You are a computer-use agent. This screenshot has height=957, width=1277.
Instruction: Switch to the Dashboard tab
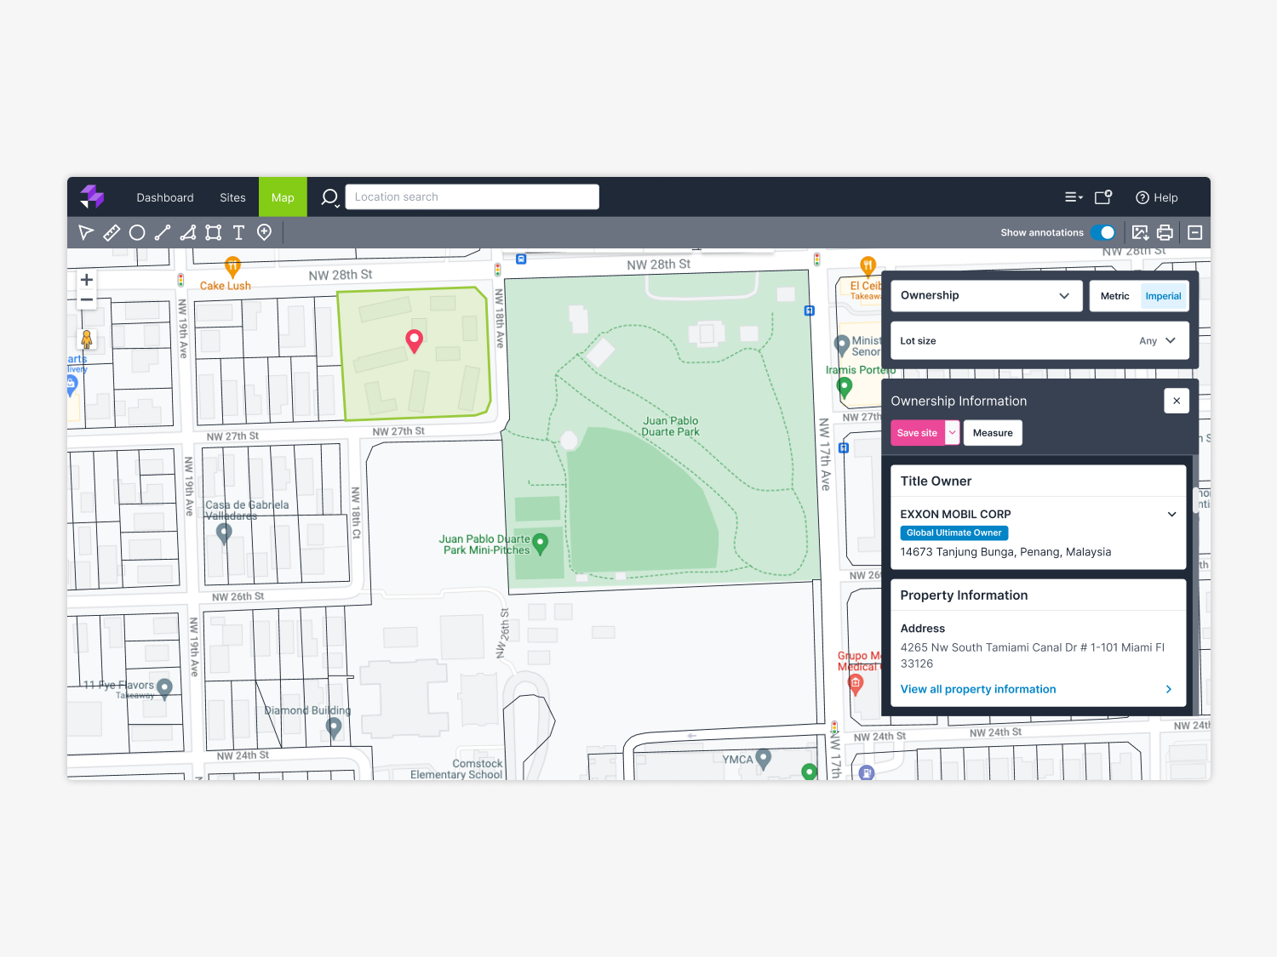[x=164, y=197]
